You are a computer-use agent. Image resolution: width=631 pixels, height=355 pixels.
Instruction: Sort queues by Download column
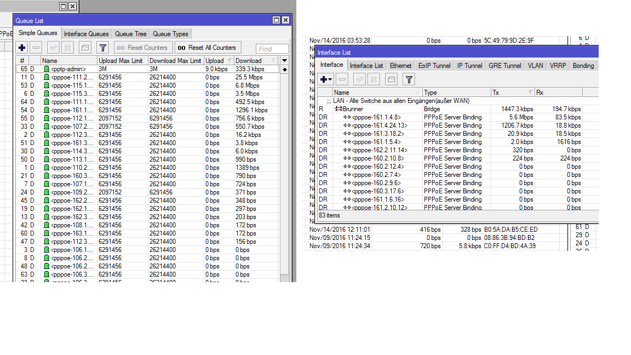[256, 60]
